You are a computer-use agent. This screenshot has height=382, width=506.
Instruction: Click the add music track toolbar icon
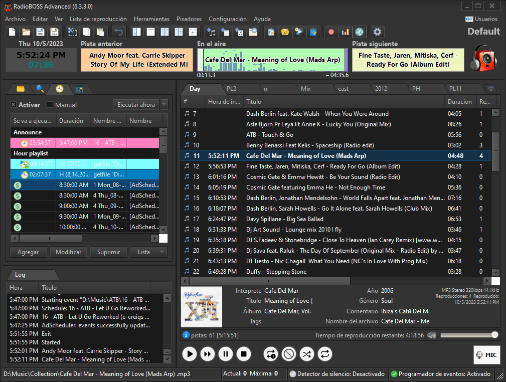211,32
